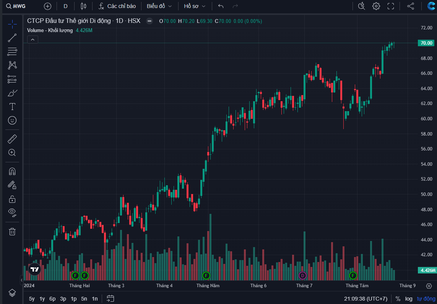Open the ruler measure tool
This screenshot has width=437, height=304.
click(x=12, y=139)
